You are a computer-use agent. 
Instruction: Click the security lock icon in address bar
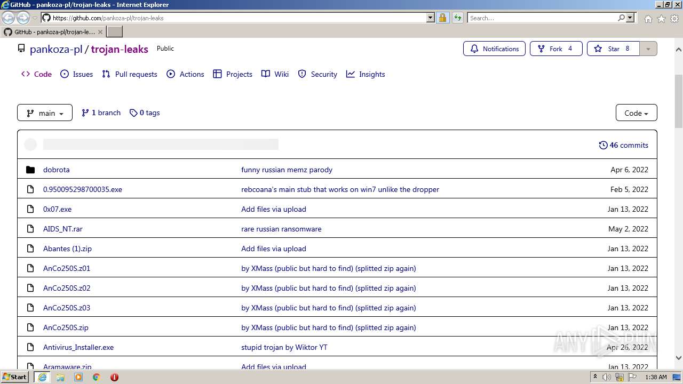(x=442, y=18)
